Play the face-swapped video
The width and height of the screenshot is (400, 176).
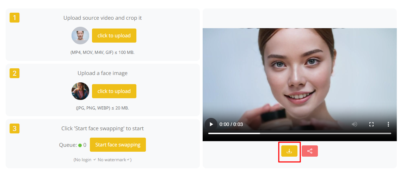[x=211, y=124]
